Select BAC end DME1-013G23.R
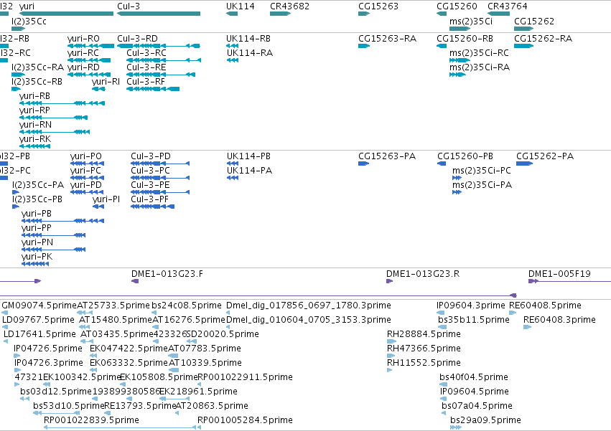Viewport: 611px width, 431px height. 390,281
